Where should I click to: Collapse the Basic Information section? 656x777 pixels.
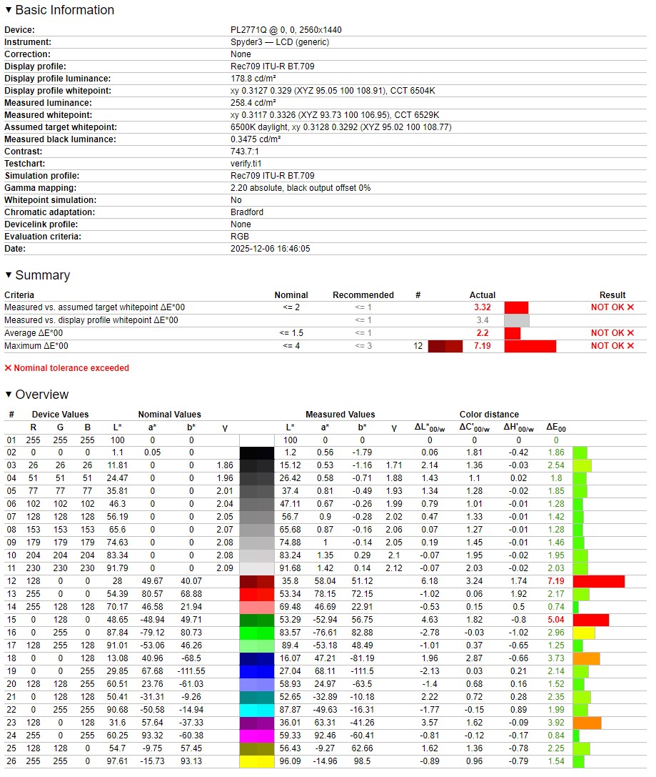(x=9, y=11)
